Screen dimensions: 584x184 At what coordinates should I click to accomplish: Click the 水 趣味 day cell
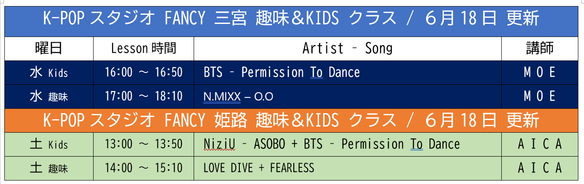point(49,96)
